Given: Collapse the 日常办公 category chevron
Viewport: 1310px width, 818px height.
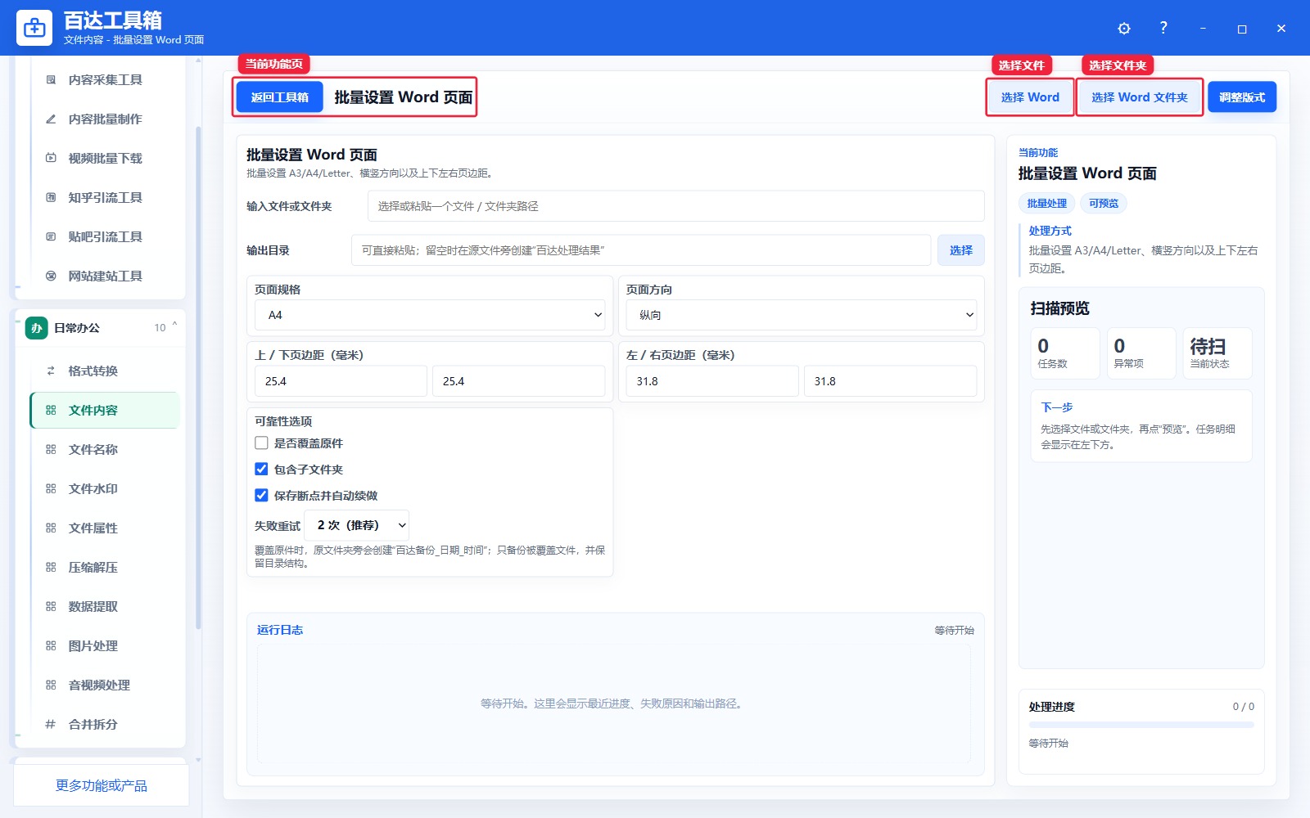Looking at the screenshot, I should click(x=174, y=326).
